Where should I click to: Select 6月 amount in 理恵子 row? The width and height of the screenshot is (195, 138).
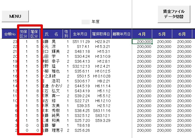184,130
